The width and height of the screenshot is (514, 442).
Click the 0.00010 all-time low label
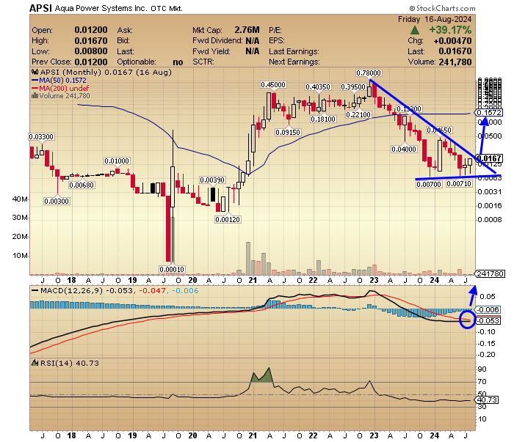[172, 269]
